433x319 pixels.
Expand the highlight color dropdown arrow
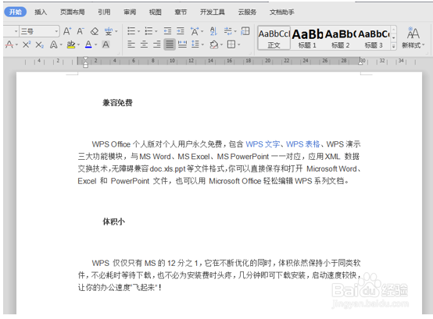78,44
